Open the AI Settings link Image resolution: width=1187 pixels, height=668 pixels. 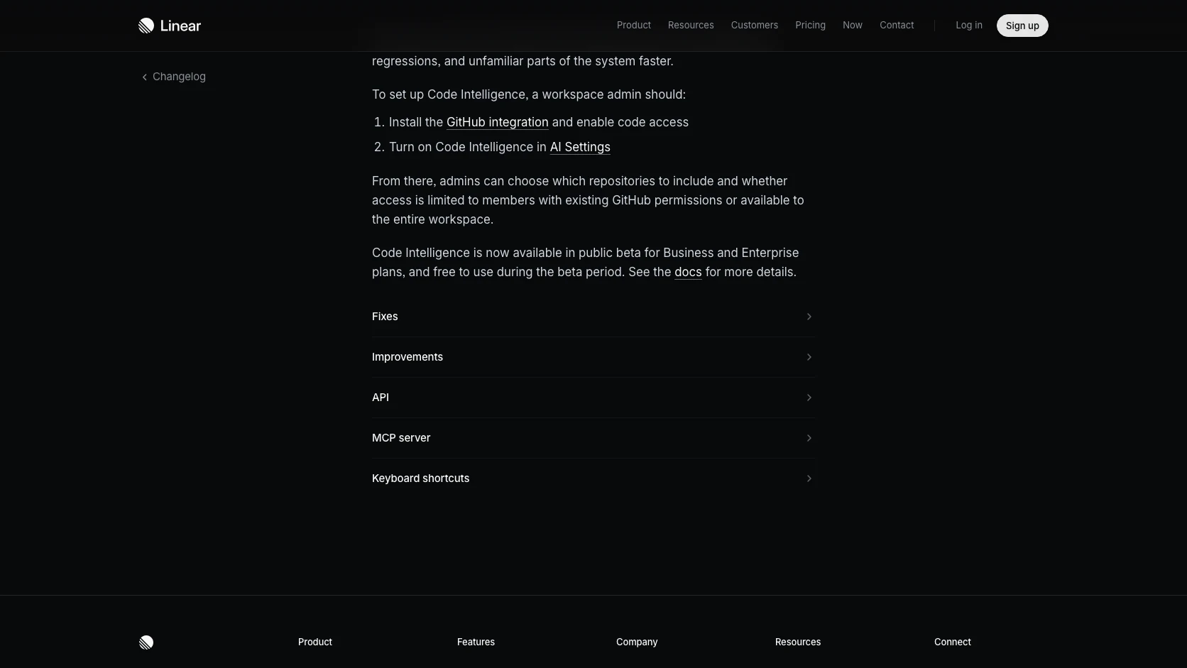580,147
